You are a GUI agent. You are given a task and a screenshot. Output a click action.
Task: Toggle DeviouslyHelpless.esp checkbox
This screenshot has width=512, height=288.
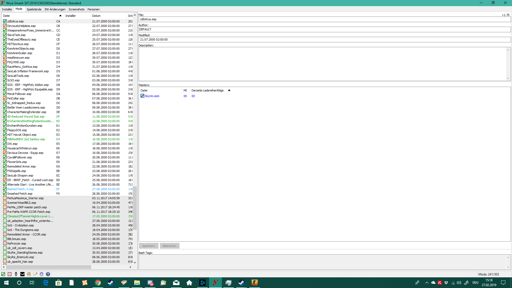tap(5, 26)
